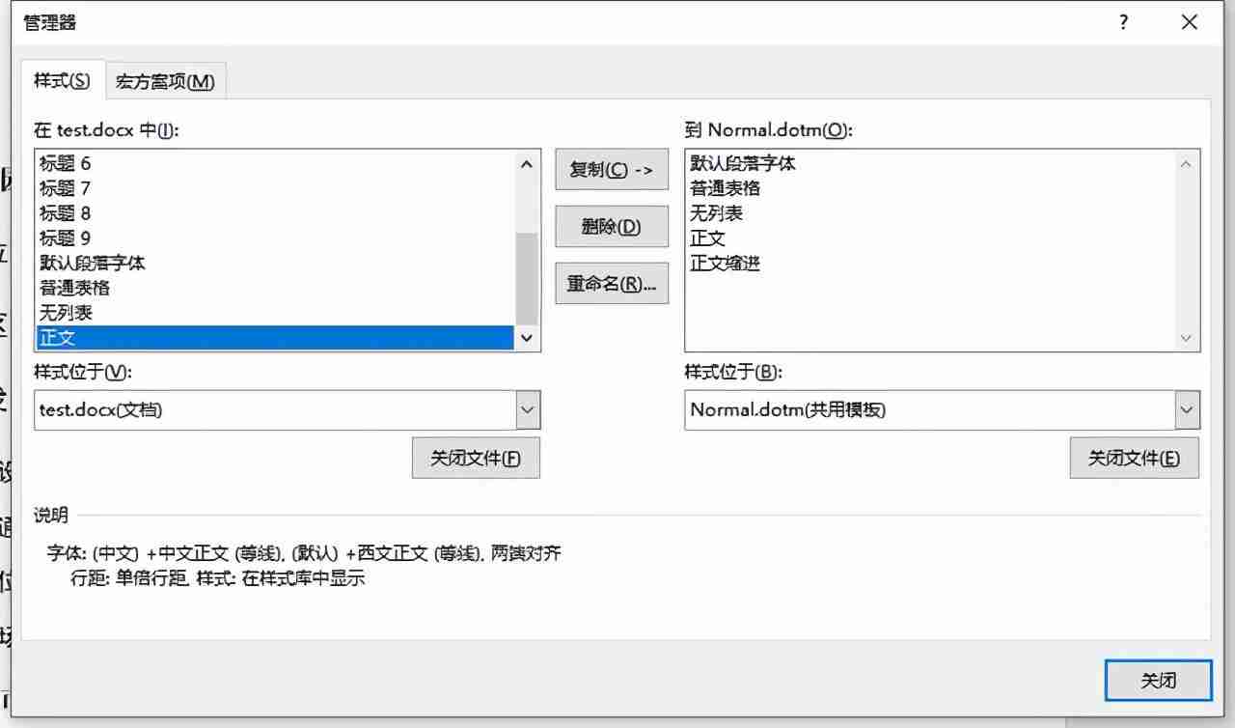Viewport: 1235px width, 728px height.
Task: Click the down scroll arrow of left style list
Action: coord(527,338)
